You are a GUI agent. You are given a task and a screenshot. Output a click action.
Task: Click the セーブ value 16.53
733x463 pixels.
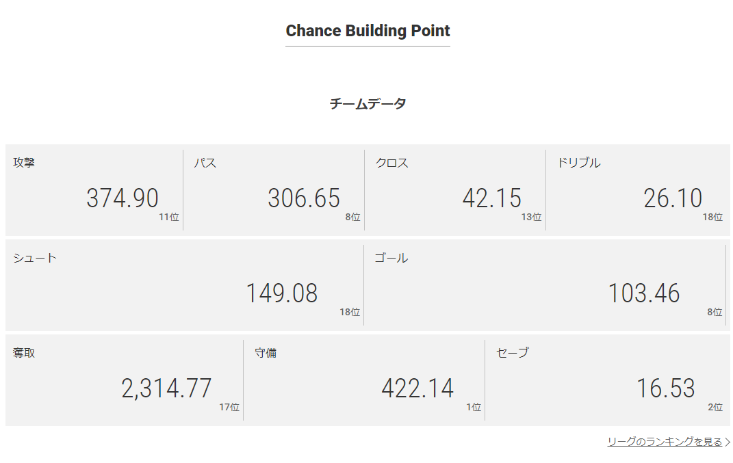pyautogui.click(x=666, y=388)
